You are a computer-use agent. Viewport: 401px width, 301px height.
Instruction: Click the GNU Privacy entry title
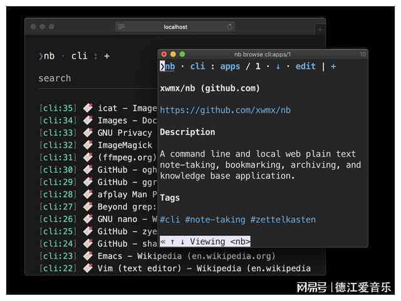click(x=125, y=133)
